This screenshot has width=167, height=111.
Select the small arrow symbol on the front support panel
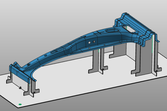coord(20,88)
